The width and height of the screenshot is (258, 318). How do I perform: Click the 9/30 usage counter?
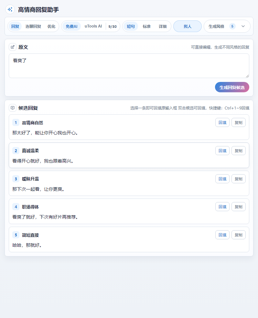[113, 27]
